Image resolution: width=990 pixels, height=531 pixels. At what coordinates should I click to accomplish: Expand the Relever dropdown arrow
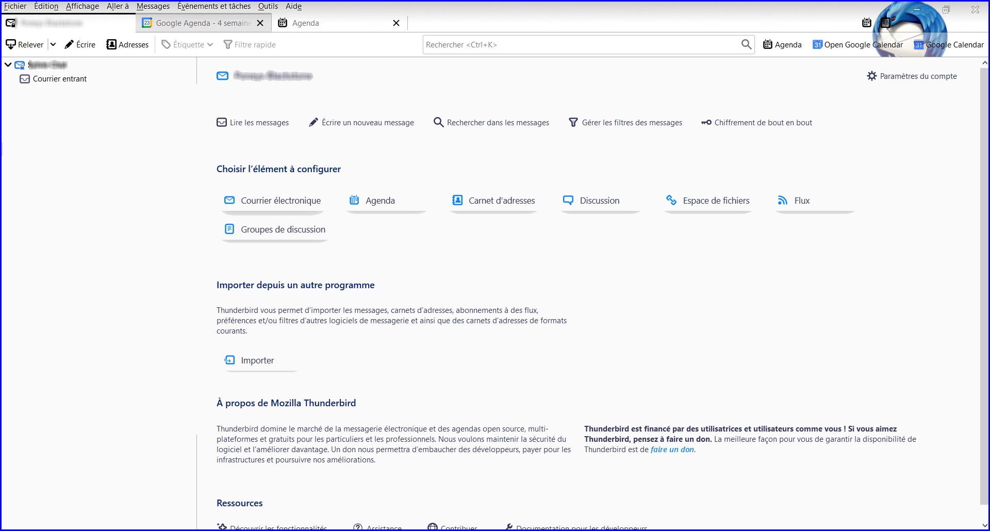click(x=53, y=44)
